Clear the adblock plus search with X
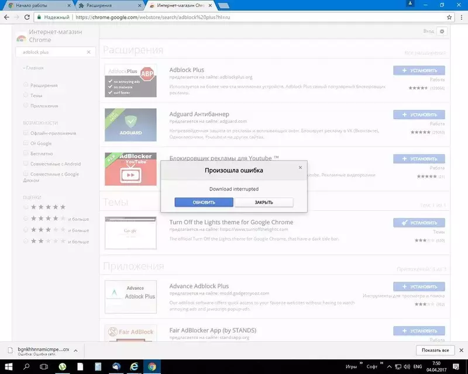The height and width of the screenshot is (374, 468). tap(89, 52)
